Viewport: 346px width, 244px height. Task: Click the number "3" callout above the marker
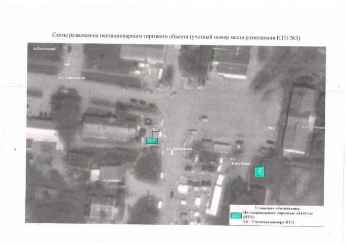155,129
